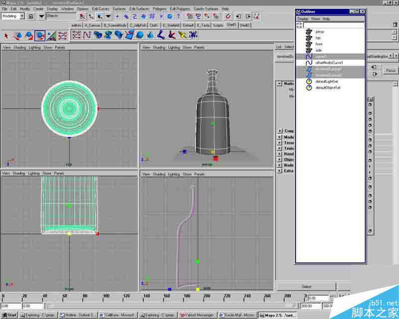Select the front camera row in the Outliner
The width and height of the screenshot is (399, 319).
pyautogui.click(x=330, y=44)
